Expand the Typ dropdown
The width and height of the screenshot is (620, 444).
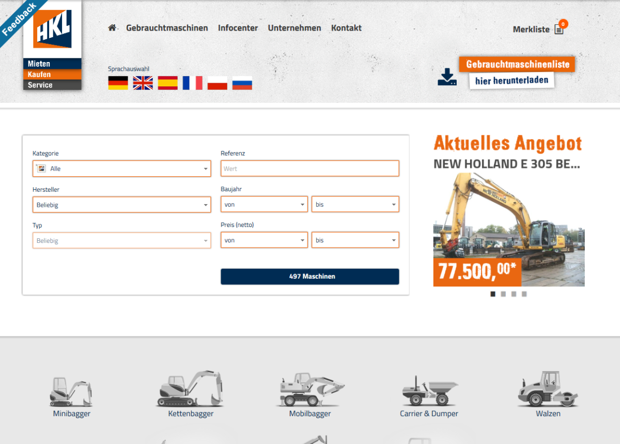(x=122, y=240)
